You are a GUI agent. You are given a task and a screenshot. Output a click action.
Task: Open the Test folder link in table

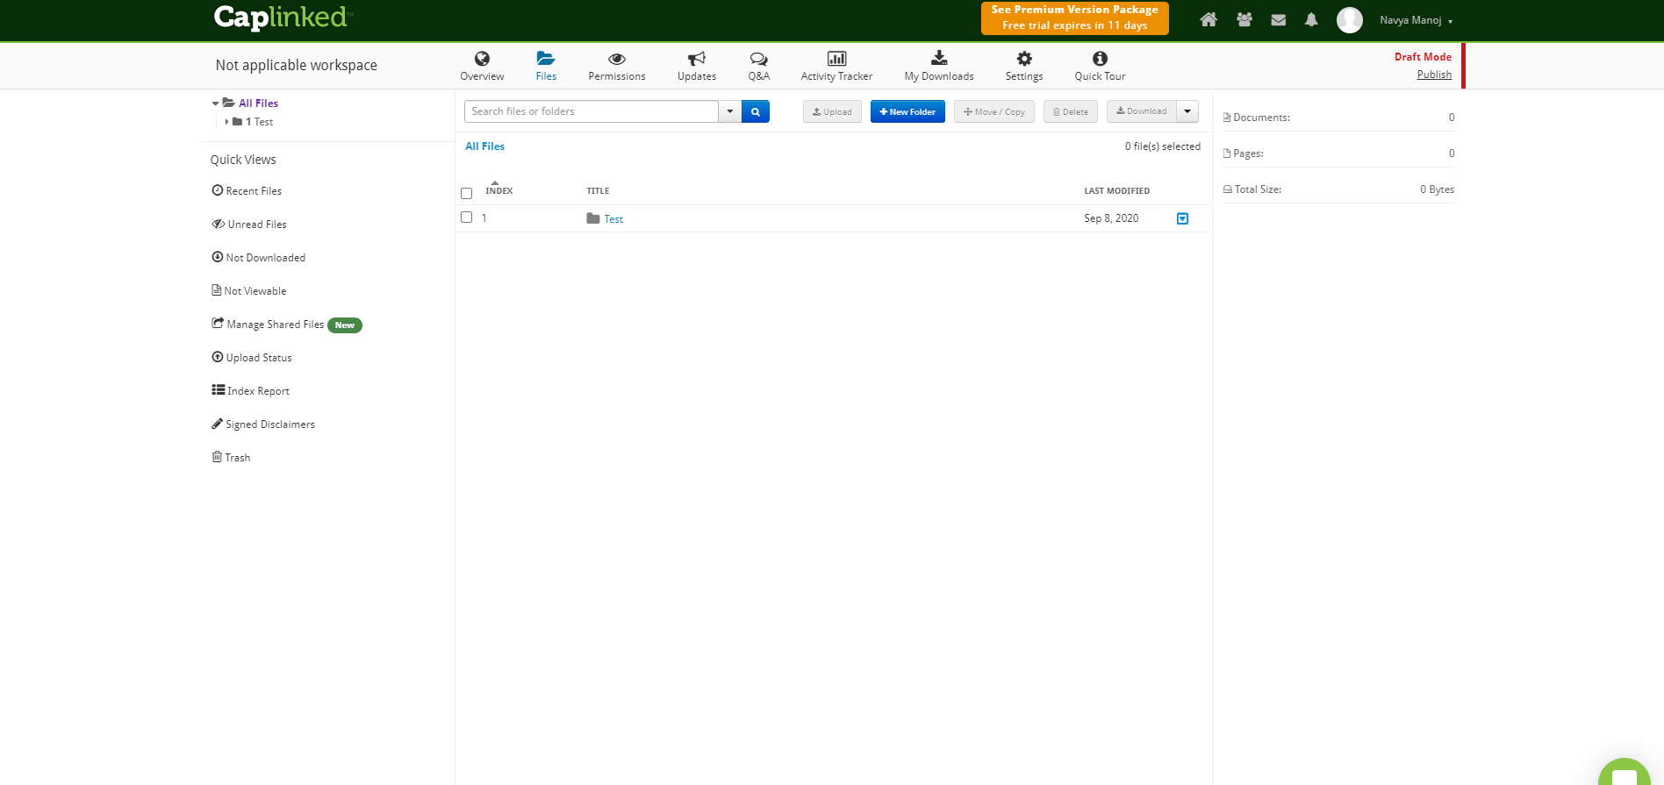point(613,219)
